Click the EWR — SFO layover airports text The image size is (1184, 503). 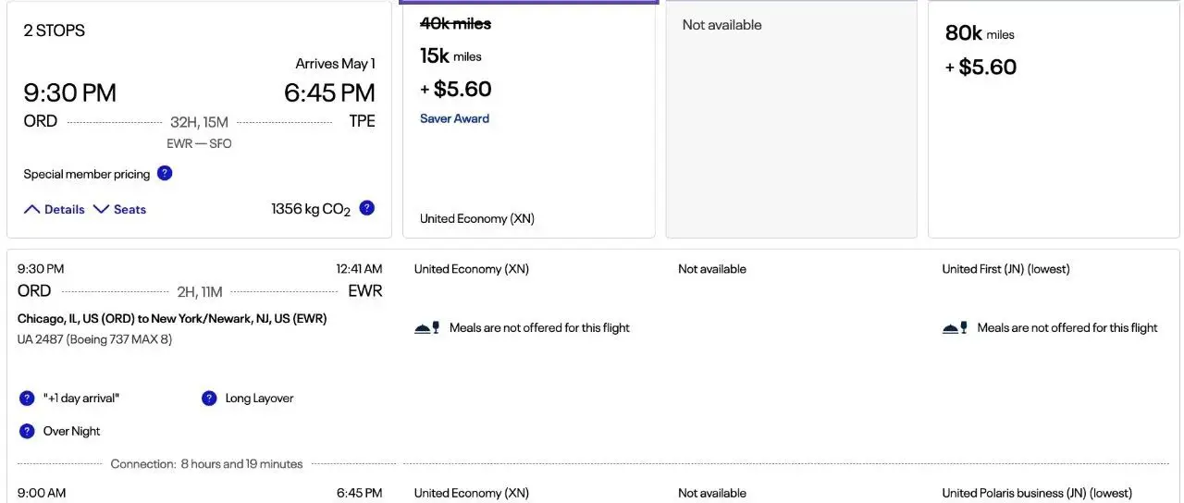199,143
